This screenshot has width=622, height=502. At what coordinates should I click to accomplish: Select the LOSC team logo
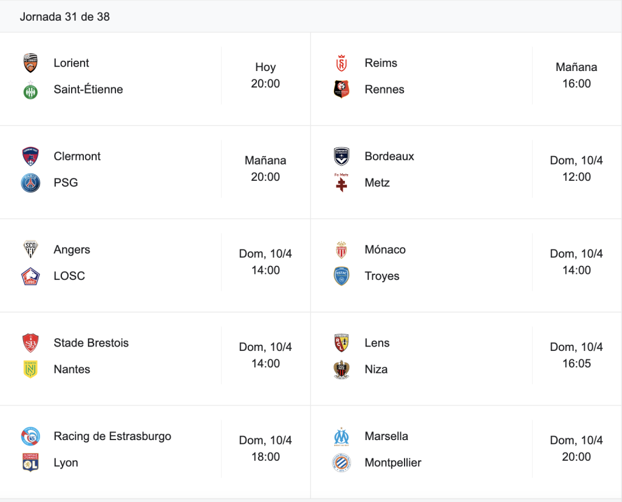[x=30, y=276]
